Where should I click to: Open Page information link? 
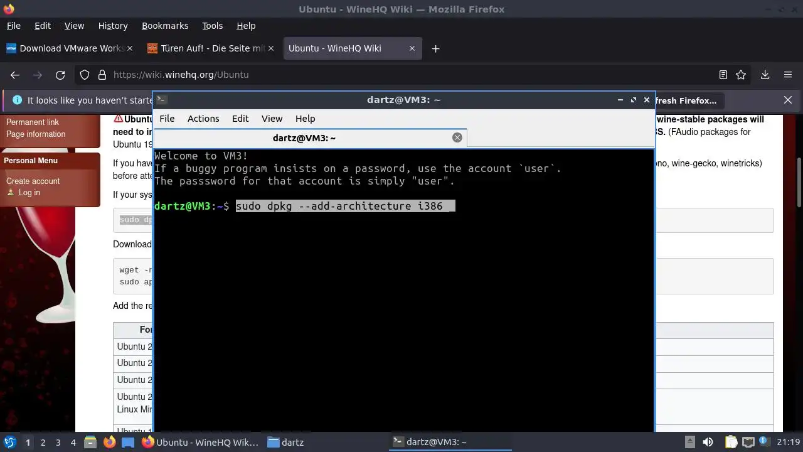[36, 134]
